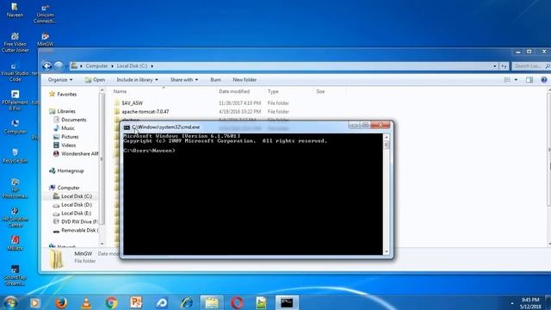Image resolution: width=551 pixels, height=310 pixels.
Task: Open SoundTap Streaming desktop icon
Action: tap(15, 276)
